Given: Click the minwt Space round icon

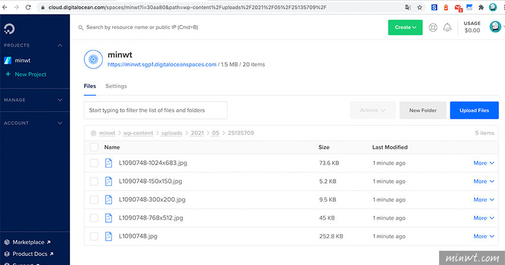Looking at the screenshot, I should (93, 59).
